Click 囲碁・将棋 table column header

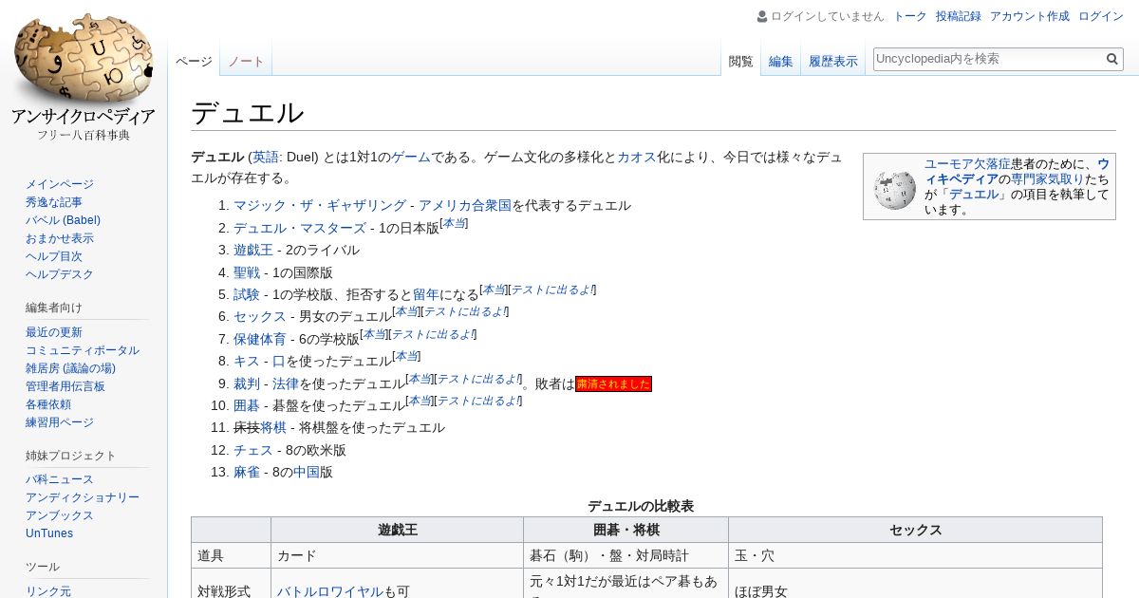click(626, 530)
